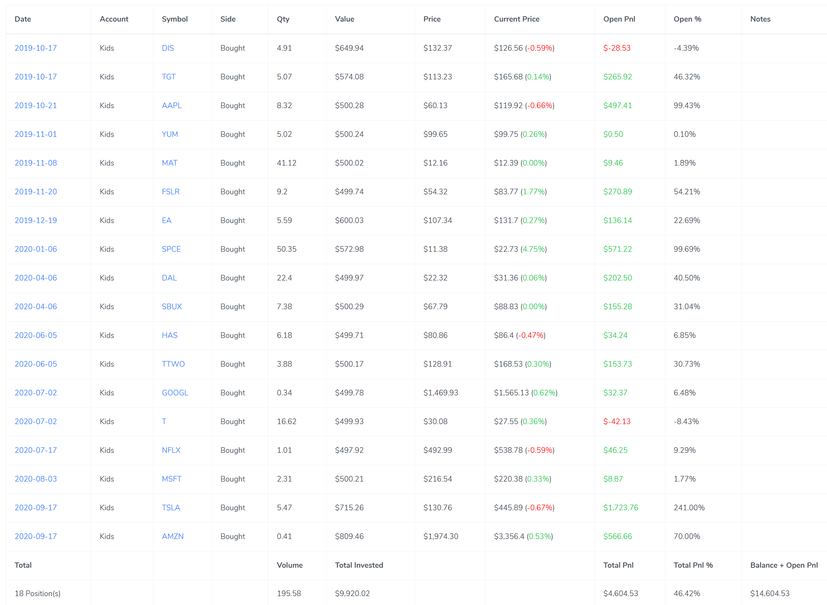Open AAPL stock symbol link
The height and width of the screenshot is (605, 827).
171,105
